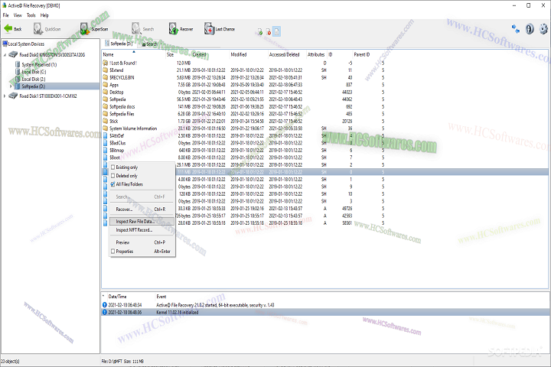Click the blue arrows refresh icon
551x367 pixels.
(x=516, y=29)
